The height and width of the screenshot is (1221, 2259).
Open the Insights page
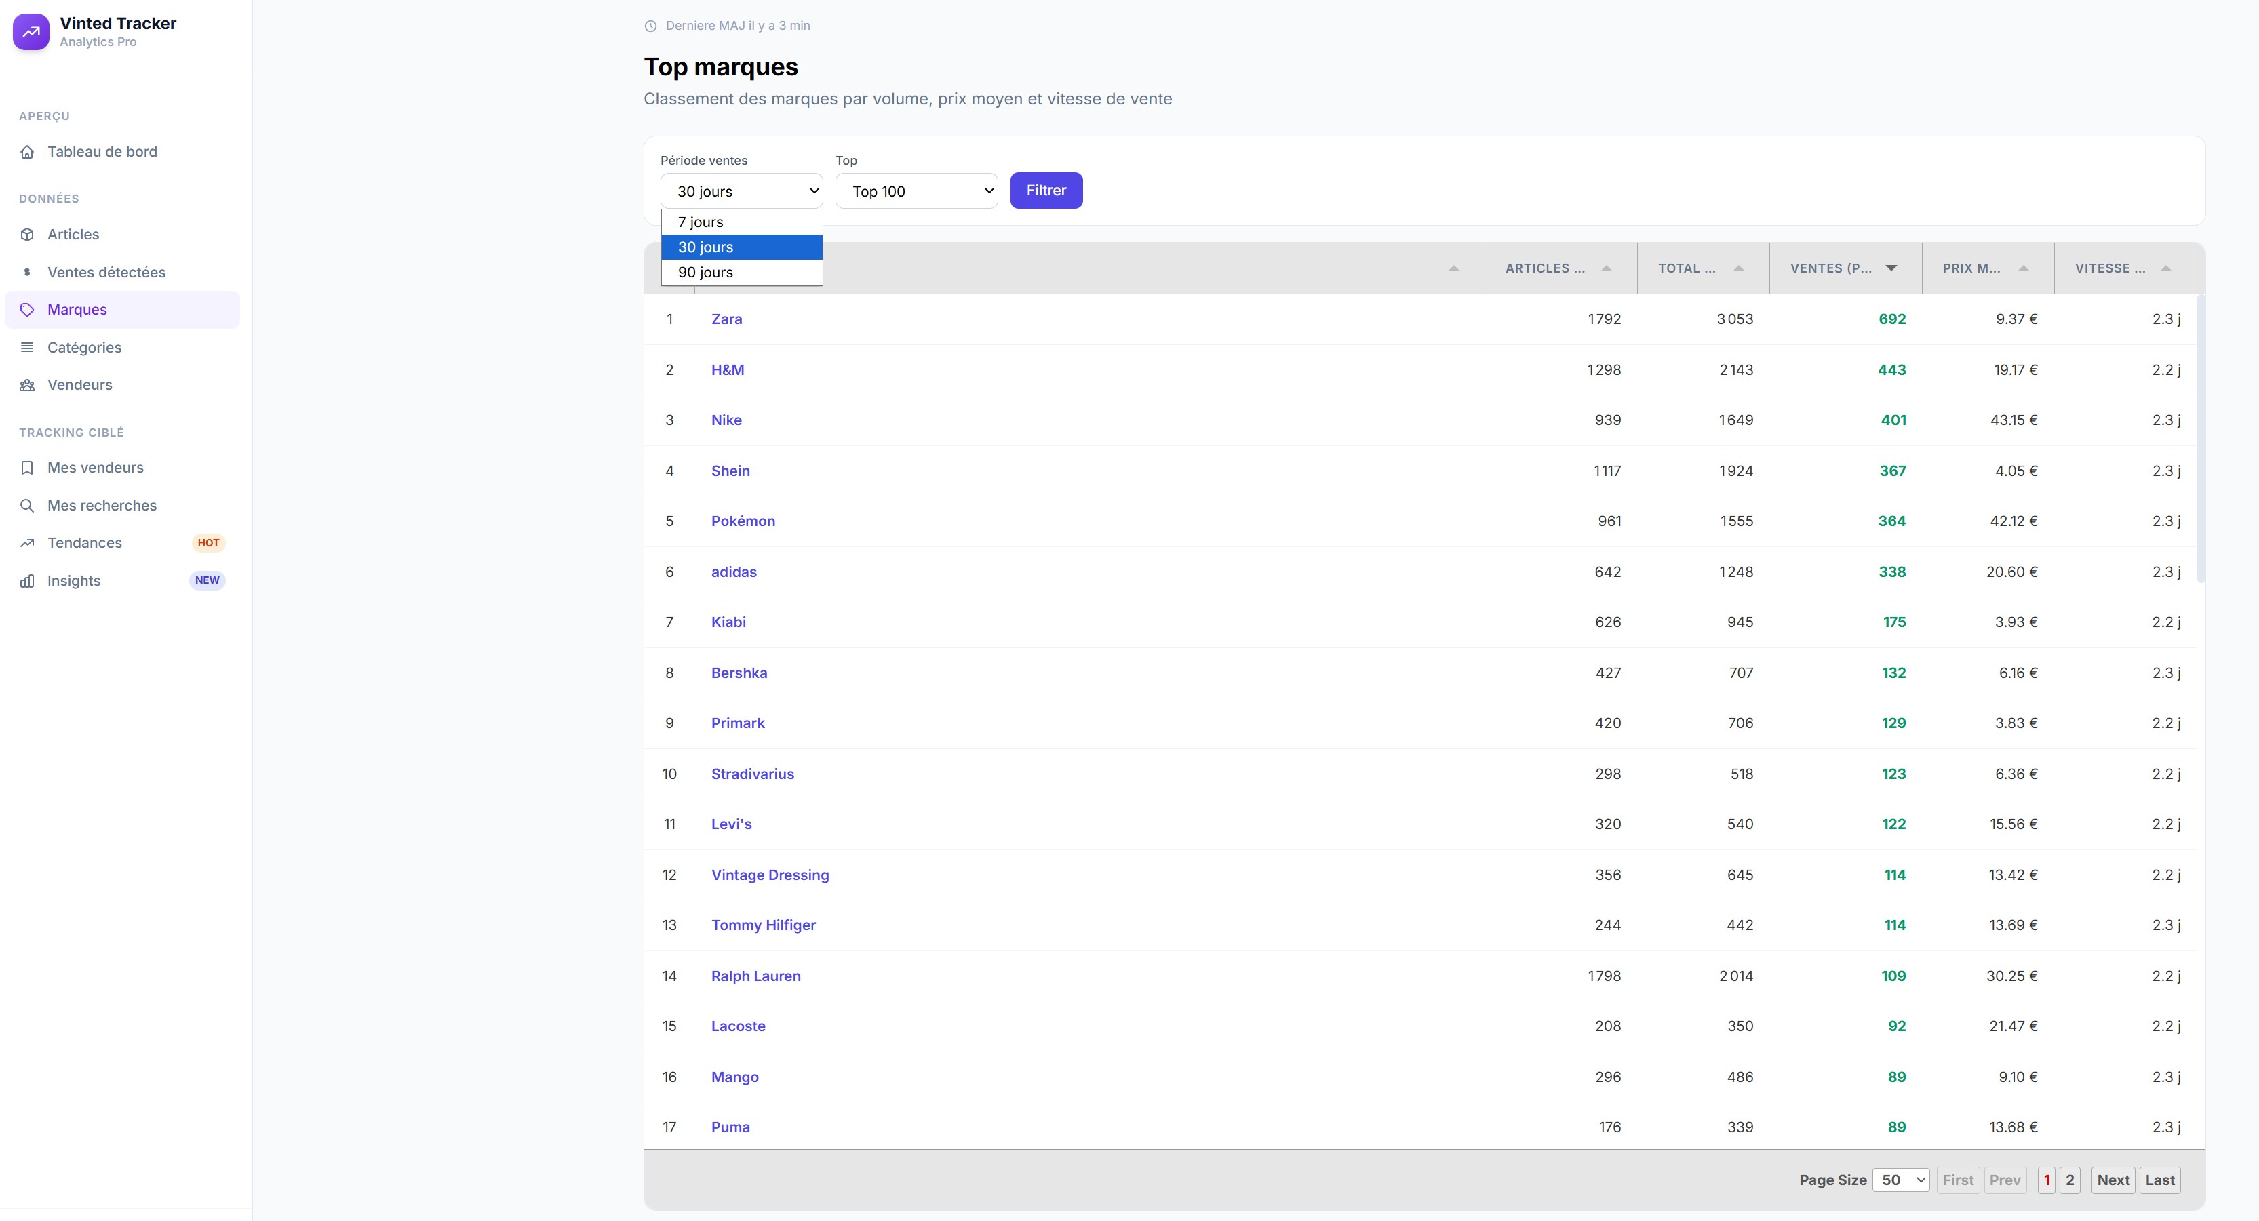click(122, 581)
